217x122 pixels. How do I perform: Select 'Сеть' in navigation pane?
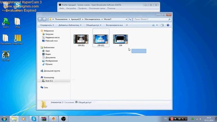44,87
